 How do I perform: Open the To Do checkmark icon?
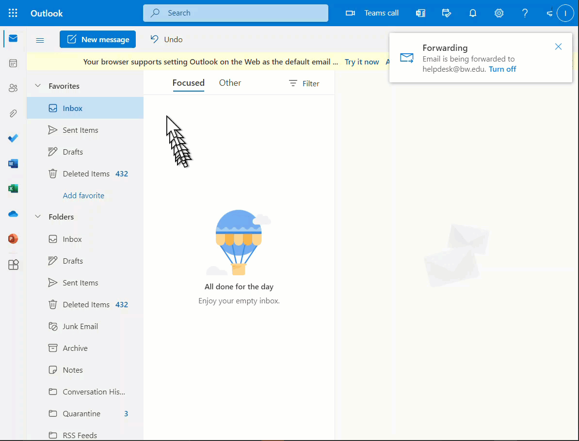13,139
